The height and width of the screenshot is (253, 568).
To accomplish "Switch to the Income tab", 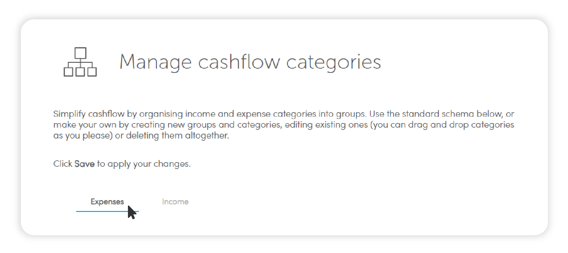I will pos(175,202).
